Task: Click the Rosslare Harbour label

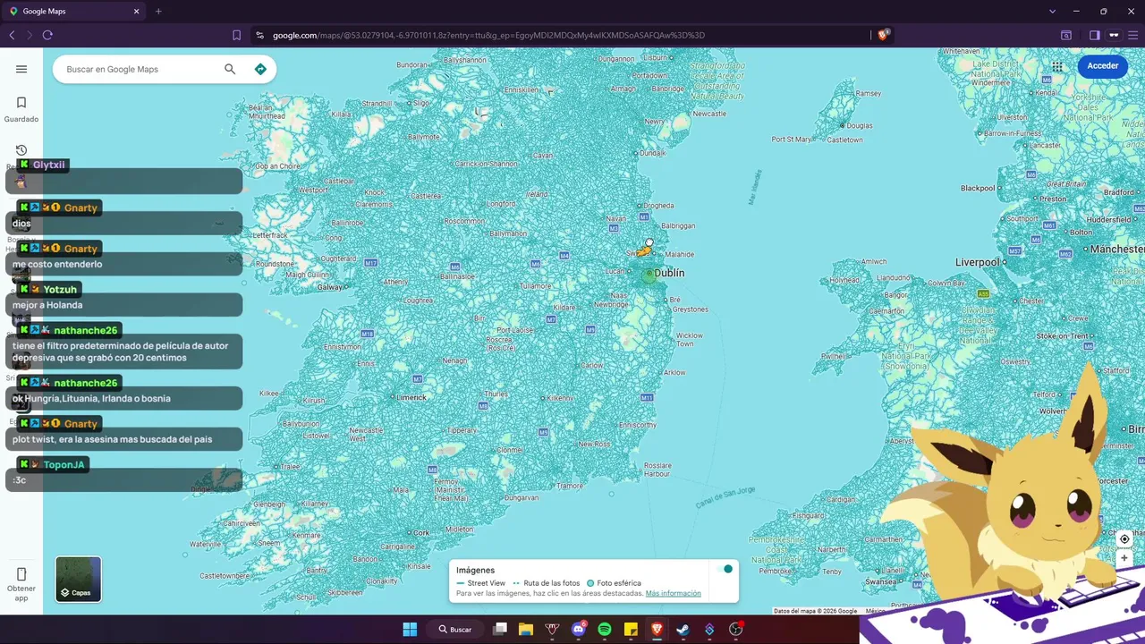Action: 657,470
